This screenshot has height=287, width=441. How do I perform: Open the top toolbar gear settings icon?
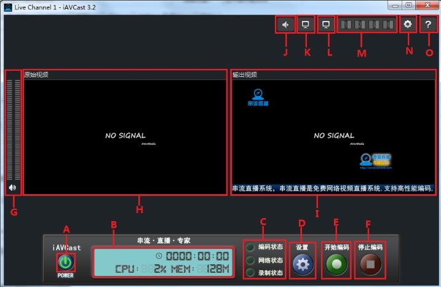coord(408,25)
